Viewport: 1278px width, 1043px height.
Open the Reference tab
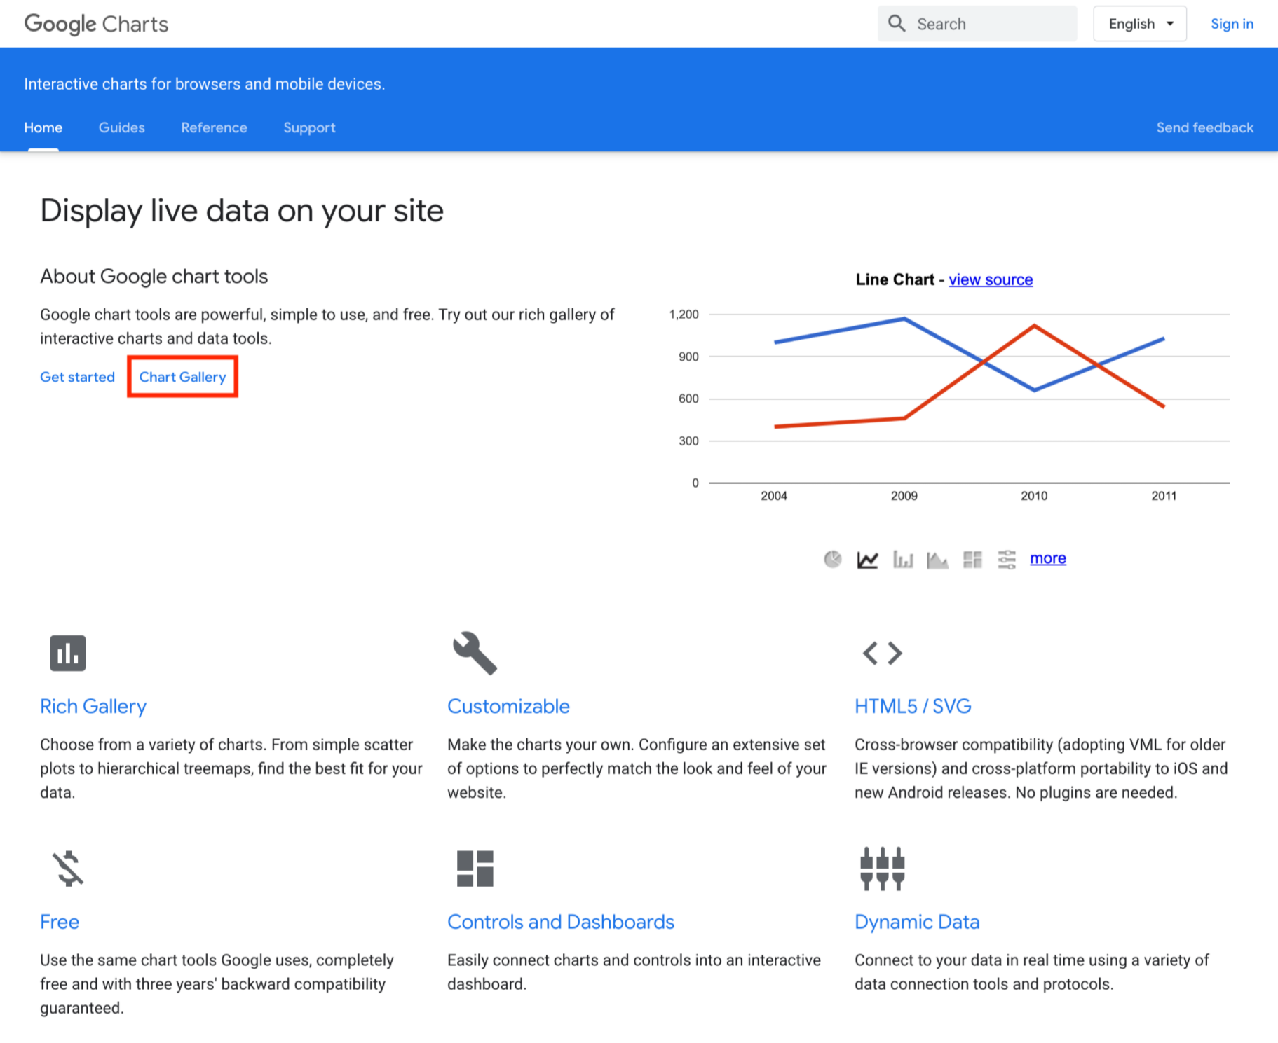click(x=214, y=127)
